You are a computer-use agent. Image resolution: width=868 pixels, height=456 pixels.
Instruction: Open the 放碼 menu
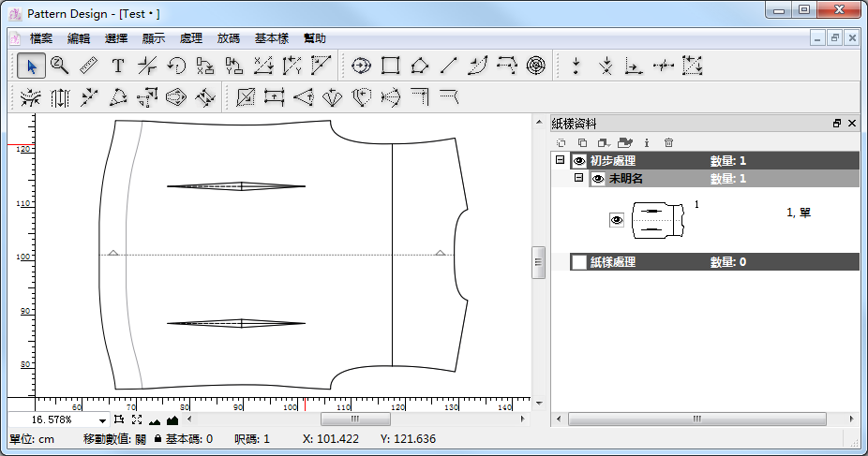228,38
